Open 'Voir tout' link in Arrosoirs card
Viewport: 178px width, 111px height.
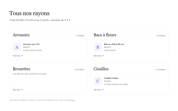[x=18, y=56]
